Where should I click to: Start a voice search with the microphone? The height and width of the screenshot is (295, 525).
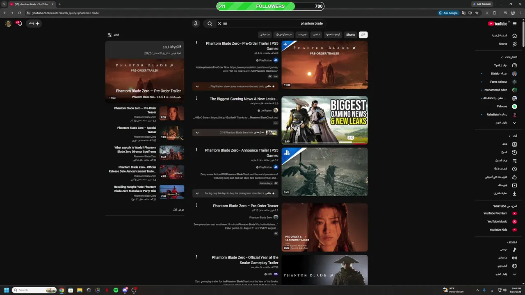point(196,23)
